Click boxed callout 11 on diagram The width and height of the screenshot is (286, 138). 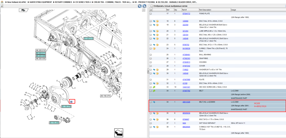(26, 109)
